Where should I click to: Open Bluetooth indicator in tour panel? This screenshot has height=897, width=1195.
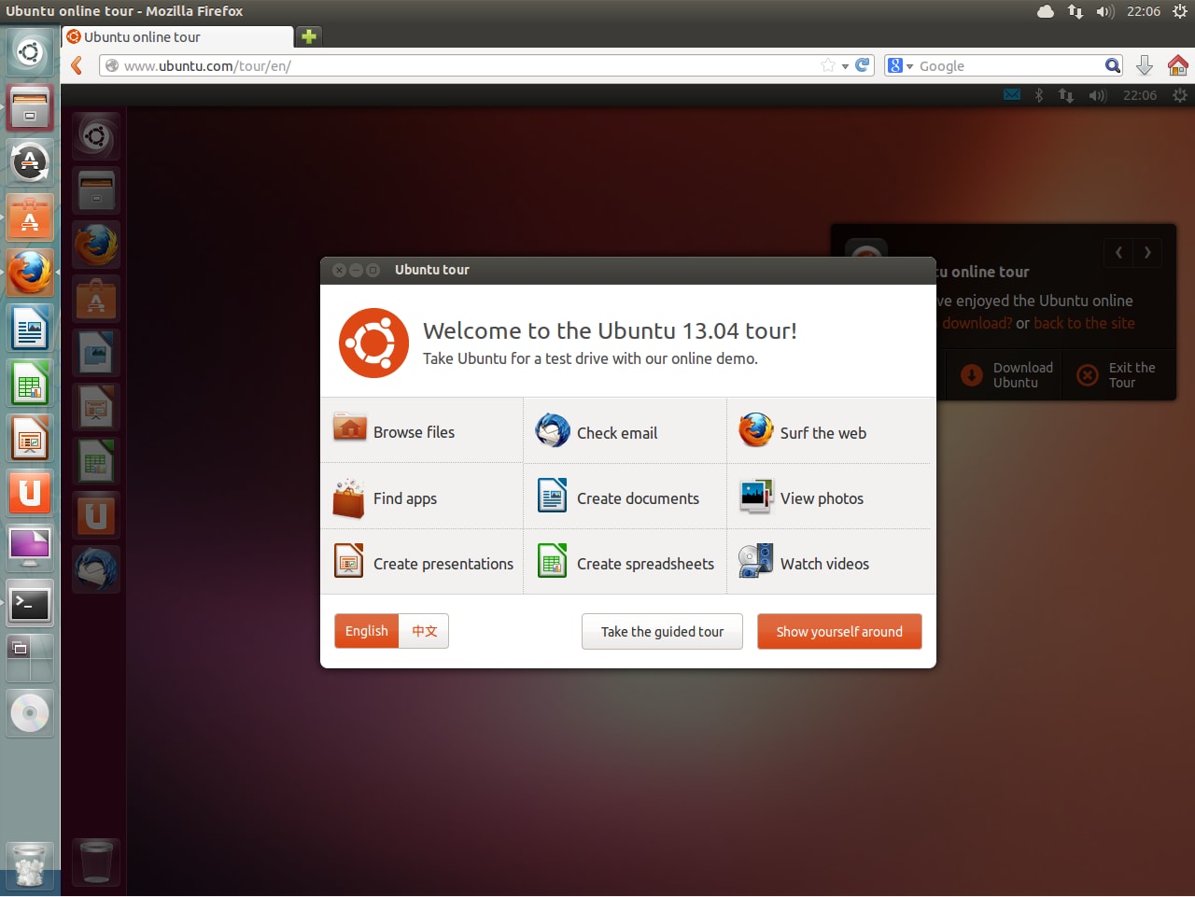pyautogui.click(x=1039, y=95)
